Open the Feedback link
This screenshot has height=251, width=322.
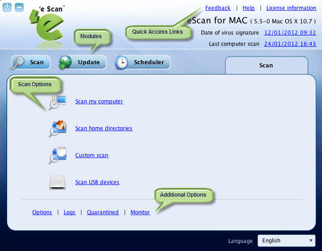point(218,8)
